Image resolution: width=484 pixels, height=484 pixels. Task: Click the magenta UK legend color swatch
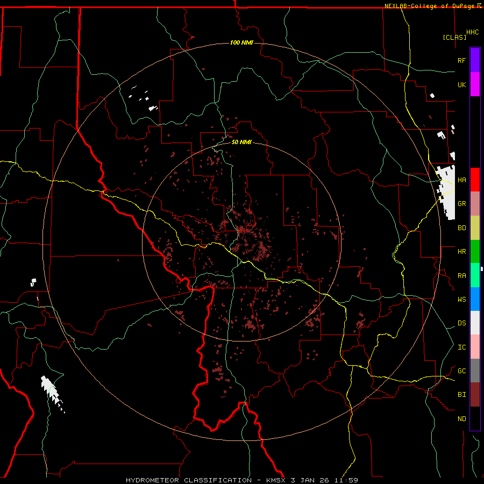click(x=475, y=84)
